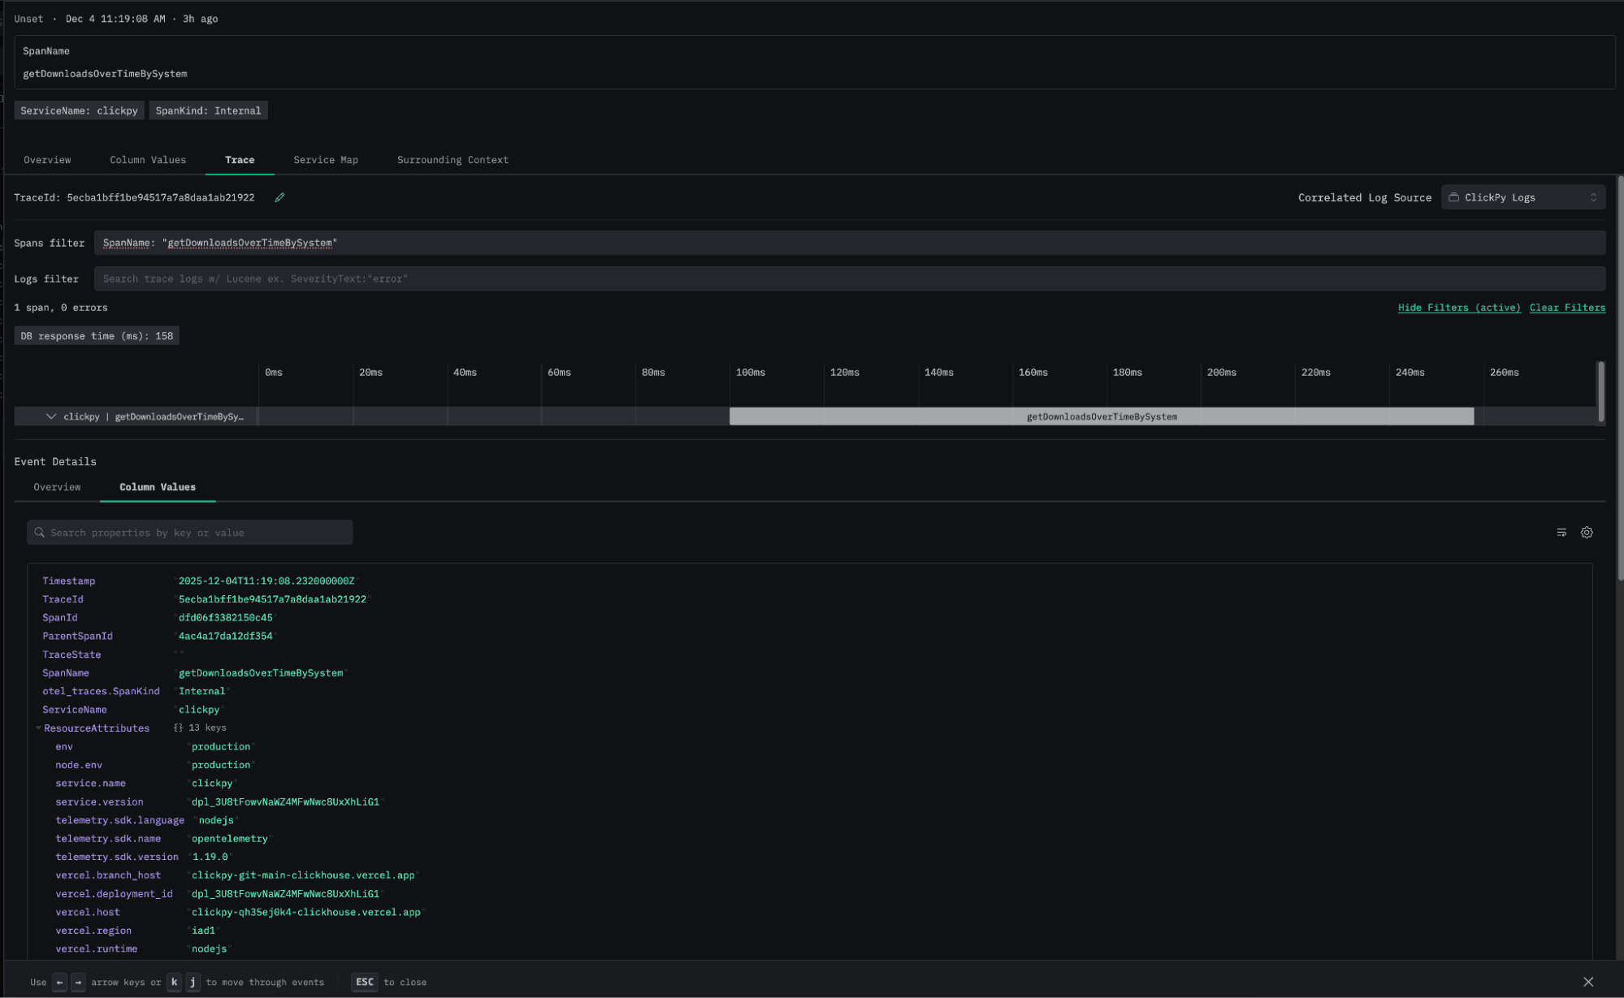
Task: Collapse the clickpy span row chevron
Action: pyautogui.click(x=51, y=417)
